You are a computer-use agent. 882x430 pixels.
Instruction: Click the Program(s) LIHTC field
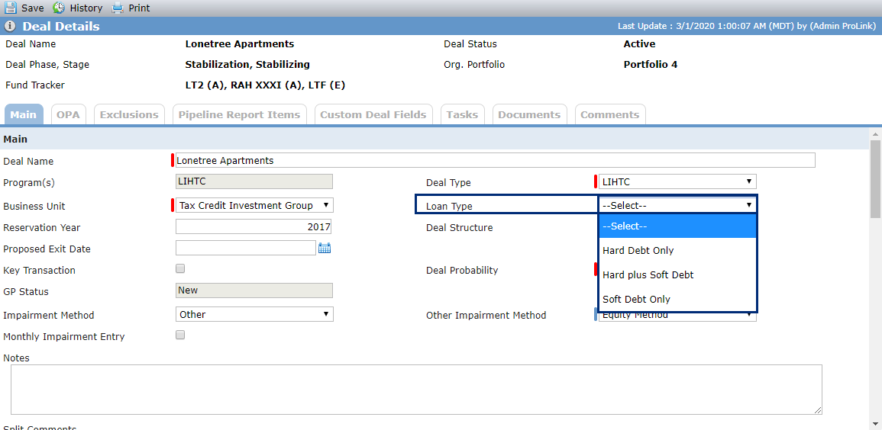tap(254, 181)
